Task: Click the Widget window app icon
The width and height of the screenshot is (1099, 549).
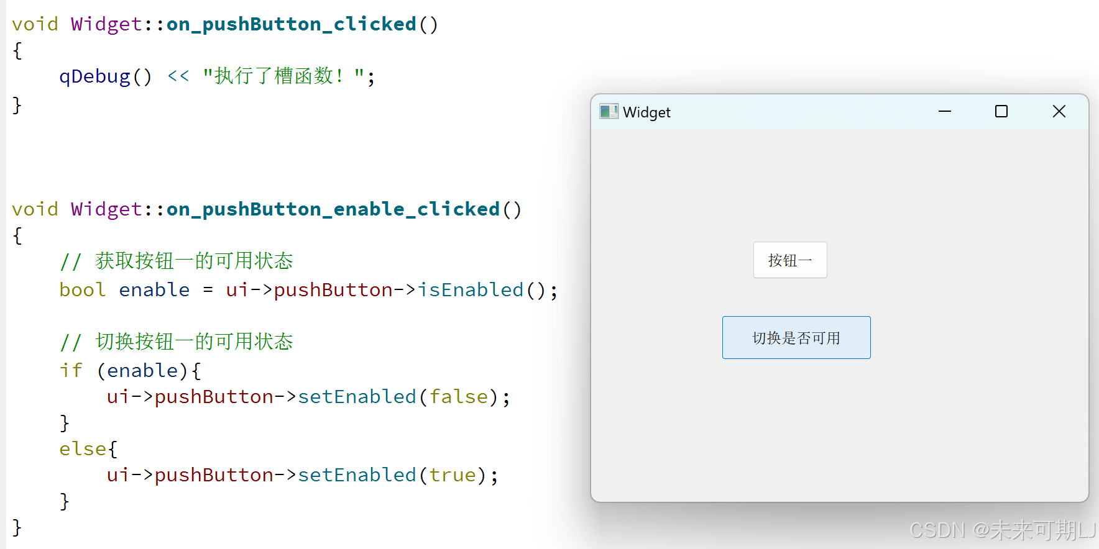Action: [609, 112]
